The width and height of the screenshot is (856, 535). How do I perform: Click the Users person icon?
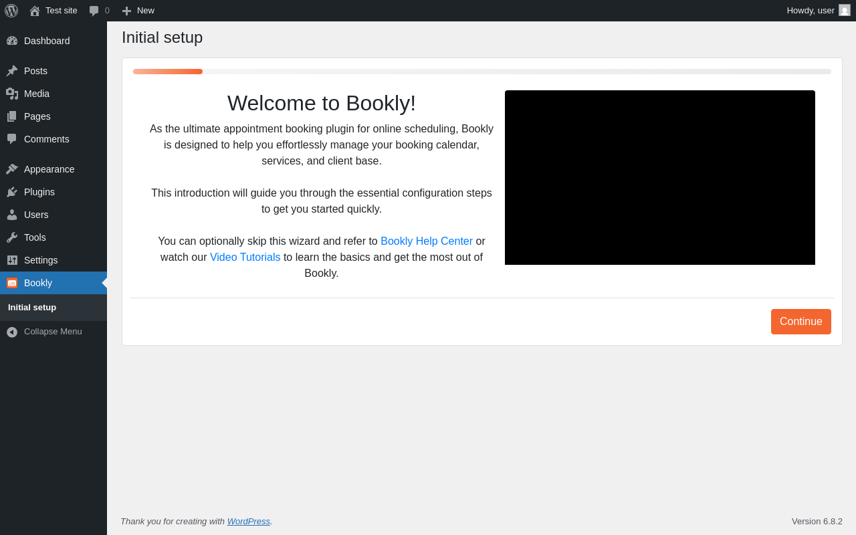point(12,215)
